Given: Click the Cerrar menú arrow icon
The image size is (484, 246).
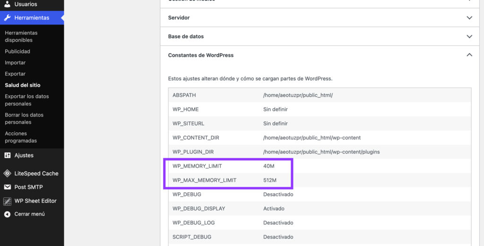Looking at the screenshot, I should 7,214.
